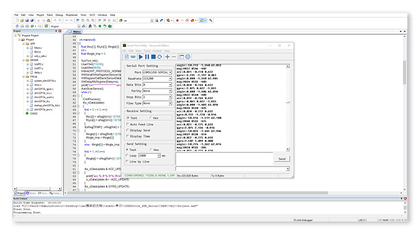Tick the Display Time checkbox
The height and width of the screenshot is (229, 420).
click(129, 136)
